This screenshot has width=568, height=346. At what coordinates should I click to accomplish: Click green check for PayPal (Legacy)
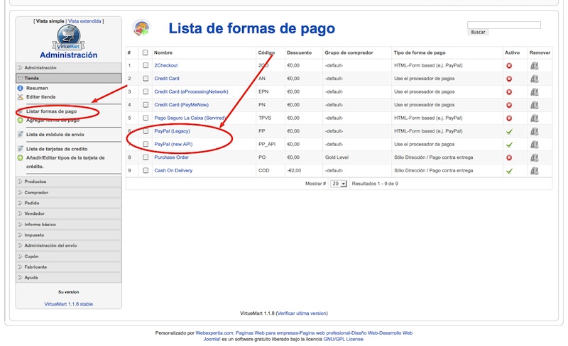509,131
